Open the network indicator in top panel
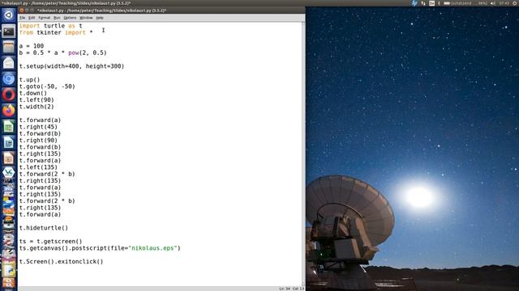This screenshot has width=519, height=291. tap(423, 3)
